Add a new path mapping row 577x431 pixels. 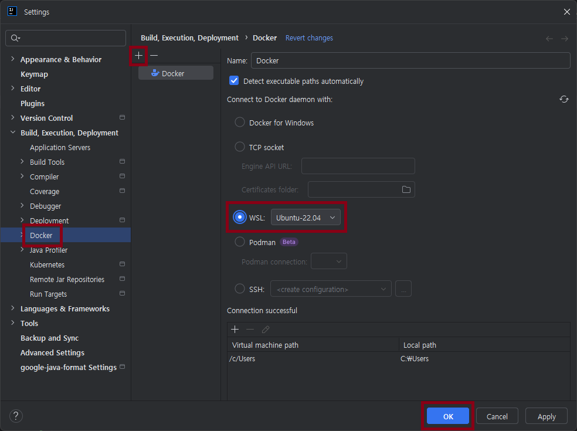pos(235,330)
